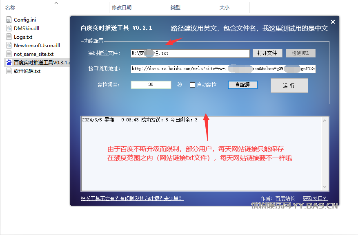
Task: Select the DMSkin.dll file icon
Action: click(9, 28)
